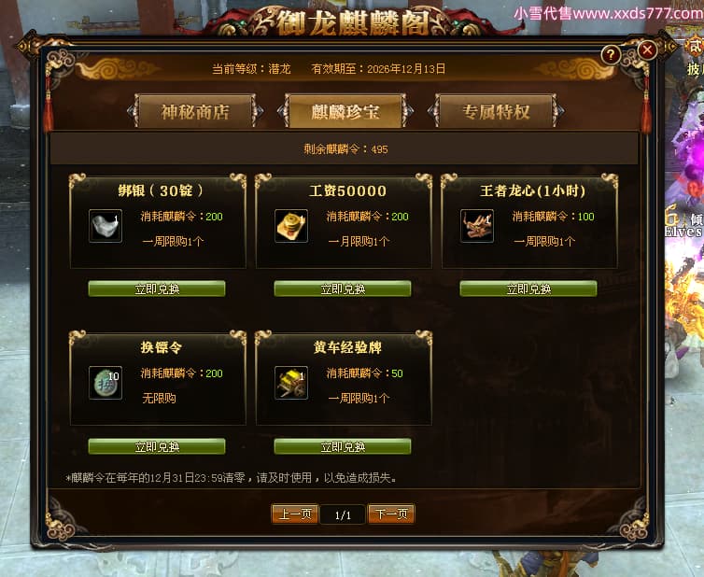Screen dimensions: 704x577
Task: Click the 剩余麒麟令 495 balance bar
Action: (345, 148)
